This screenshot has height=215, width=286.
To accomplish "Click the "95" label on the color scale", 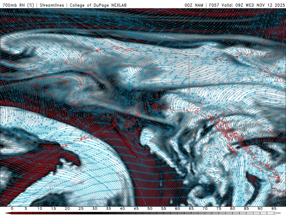I will [x=274, y=209].
